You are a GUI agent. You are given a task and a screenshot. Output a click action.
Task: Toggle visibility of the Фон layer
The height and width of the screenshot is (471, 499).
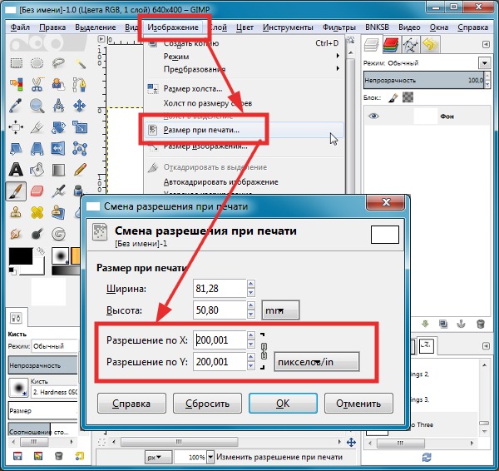[373, 116]
